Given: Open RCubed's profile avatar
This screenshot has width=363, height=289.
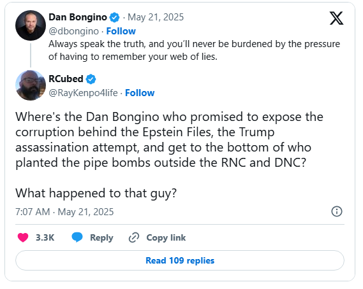Looking at the screenshot, I should click(31, 85).
